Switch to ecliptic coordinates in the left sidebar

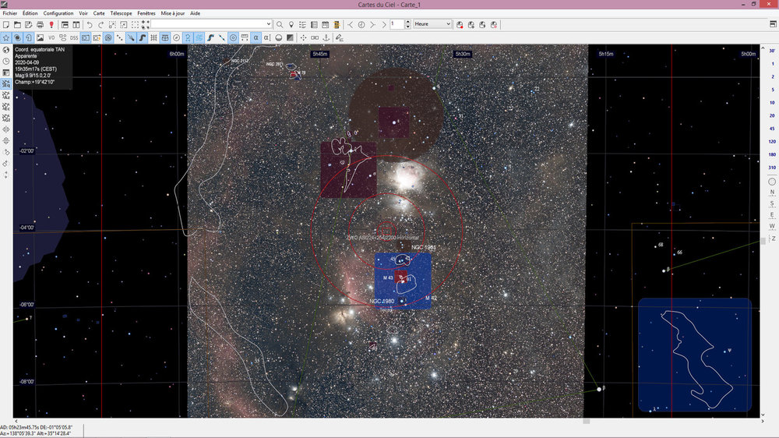pos(6,107)
